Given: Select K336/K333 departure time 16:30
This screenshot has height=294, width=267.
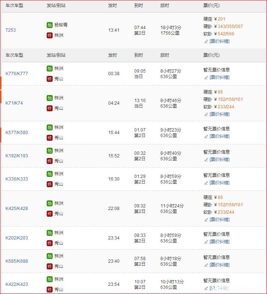Looking at the screenshot, I should [x=114, y=179].
